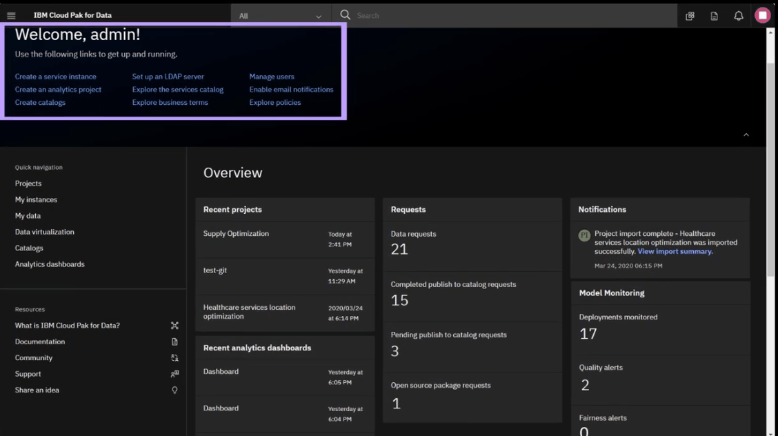Open Create catalogs link
Screen dimensions: 778x436
[40, 102]
